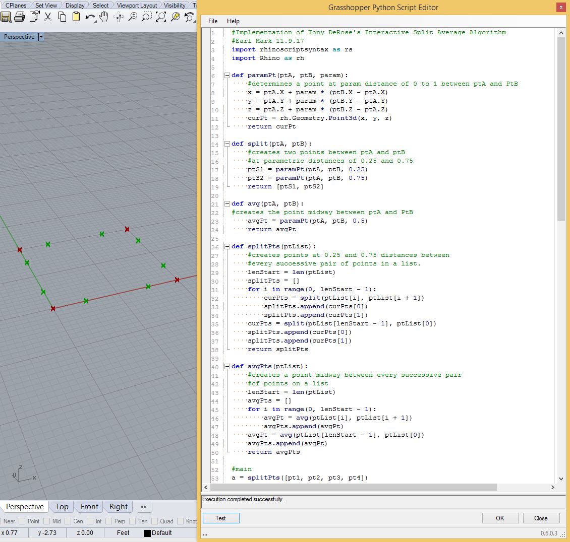
Task: Open the Help menu in the script editor
Action: pyautogui.click(x=233, y=21)
